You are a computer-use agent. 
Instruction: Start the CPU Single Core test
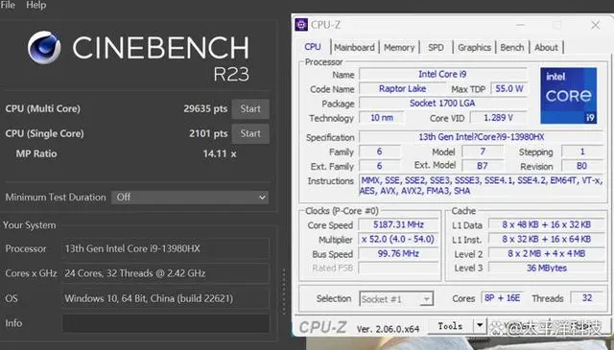tap(250, 133)
